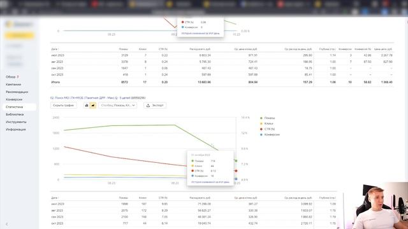Click the blue Конверсии point on chart
Screen dimensions: 408x229
click(x=236, y=179)
